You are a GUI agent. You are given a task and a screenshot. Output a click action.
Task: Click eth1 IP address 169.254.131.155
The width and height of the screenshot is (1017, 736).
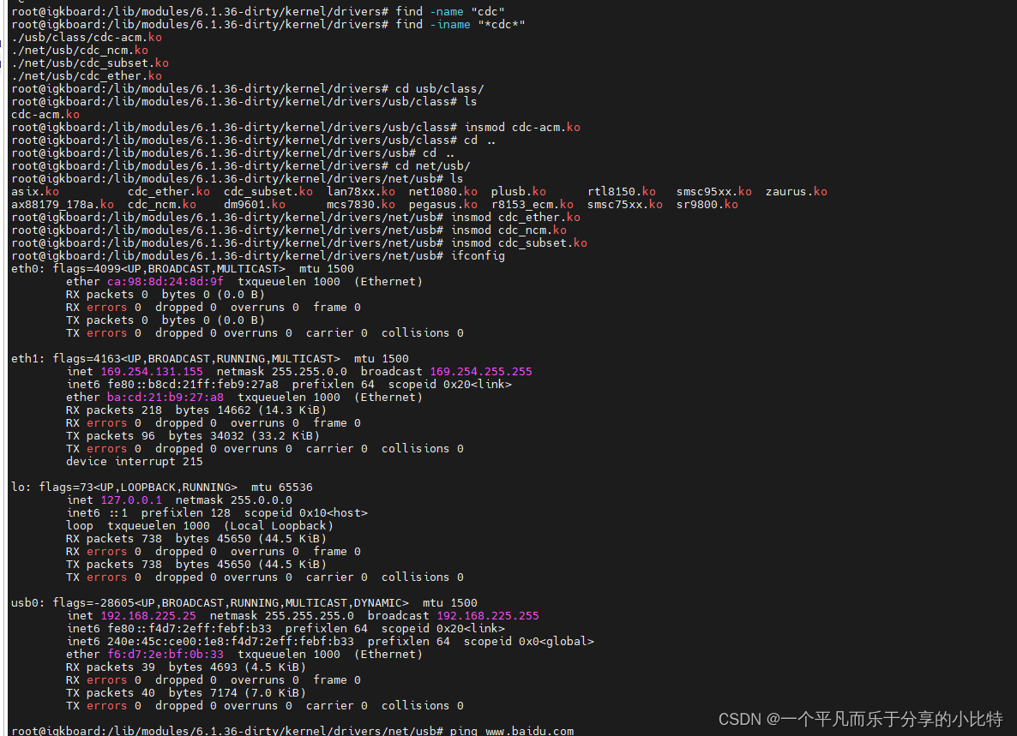pos(152,372)
